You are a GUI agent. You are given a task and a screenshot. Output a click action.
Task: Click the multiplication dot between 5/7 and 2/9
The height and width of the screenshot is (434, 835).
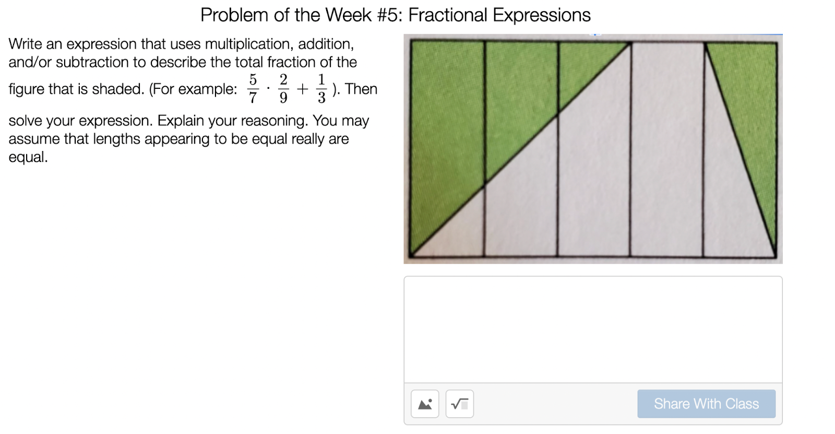(x=268, y=89)
